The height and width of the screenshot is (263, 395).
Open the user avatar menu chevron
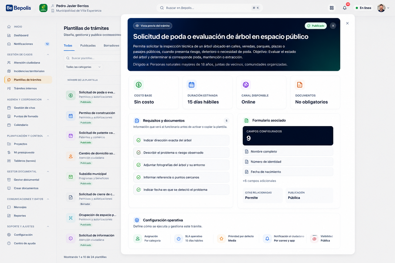[388, 8]
